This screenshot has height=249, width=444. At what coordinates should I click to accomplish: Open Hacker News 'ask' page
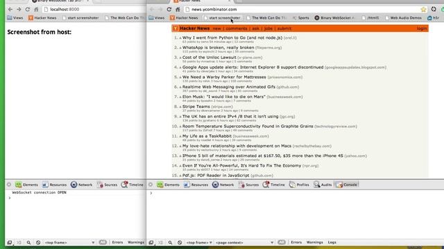pyautogui.click(x=255, y=28)
